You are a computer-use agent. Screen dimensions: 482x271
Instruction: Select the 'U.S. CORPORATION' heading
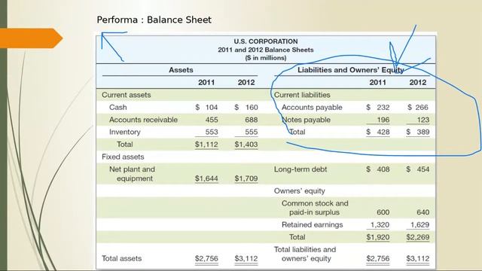266,41
